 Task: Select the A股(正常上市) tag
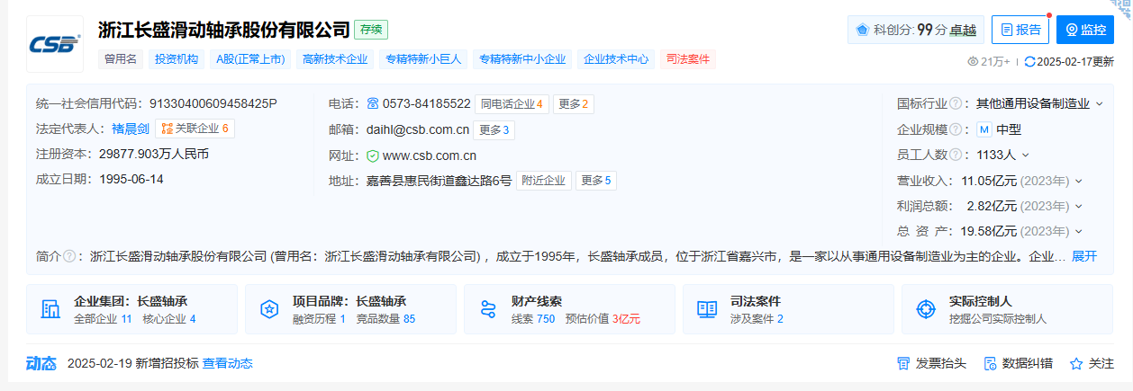(250, 59)
